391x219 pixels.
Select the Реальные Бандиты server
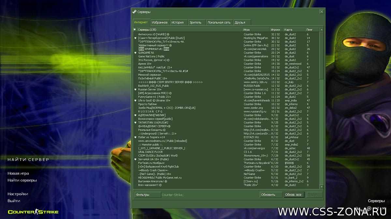226,130
